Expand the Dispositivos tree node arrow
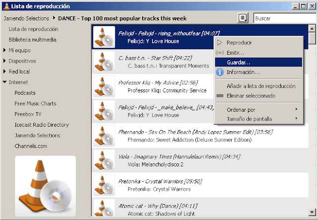This screenshot has width=318, height=220. pos(4,61)
